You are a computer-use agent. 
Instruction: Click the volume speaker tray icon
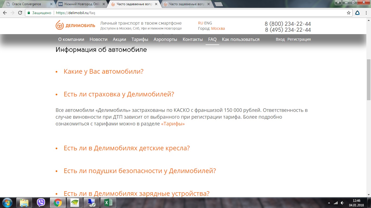coord(342,203)
